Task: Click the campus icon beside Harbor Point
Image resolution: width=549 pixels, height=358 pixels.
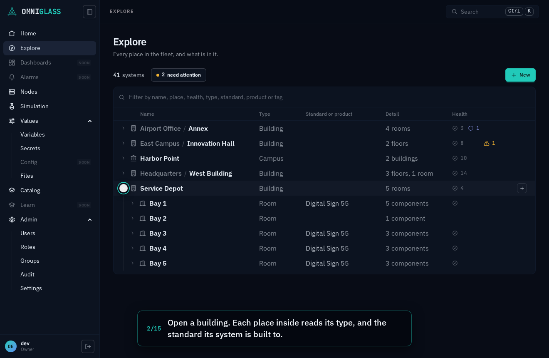Action: (x=134, y=158)
